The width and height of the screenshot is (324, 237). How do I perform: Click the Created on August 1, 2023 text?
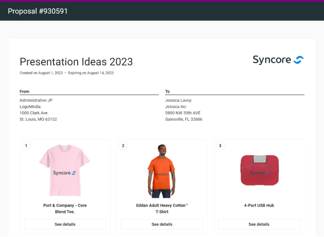tap(41, 73)
